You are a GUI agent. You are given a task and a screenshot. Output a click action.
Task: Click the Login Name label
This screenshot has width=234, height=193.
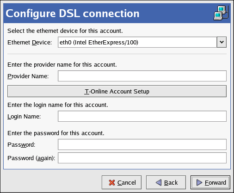24,117
